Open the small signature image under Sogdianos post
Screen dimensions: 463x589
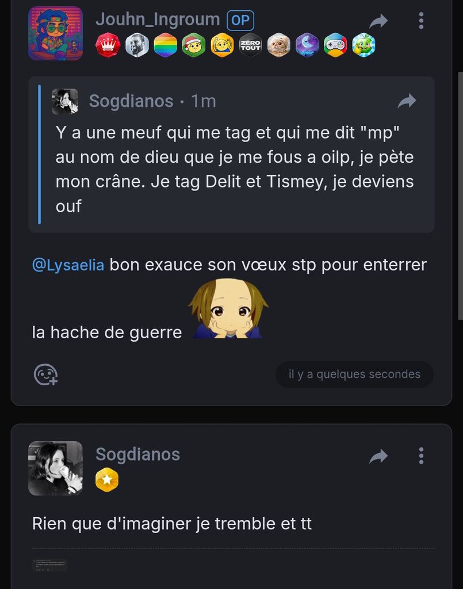click(x=49, y=565)
